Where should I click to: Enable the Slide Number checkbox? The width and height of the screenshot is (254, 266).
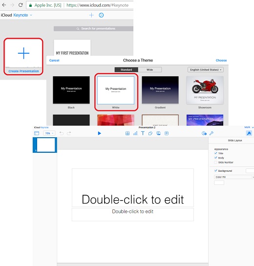pyautogui.click(x=215, y=163)
